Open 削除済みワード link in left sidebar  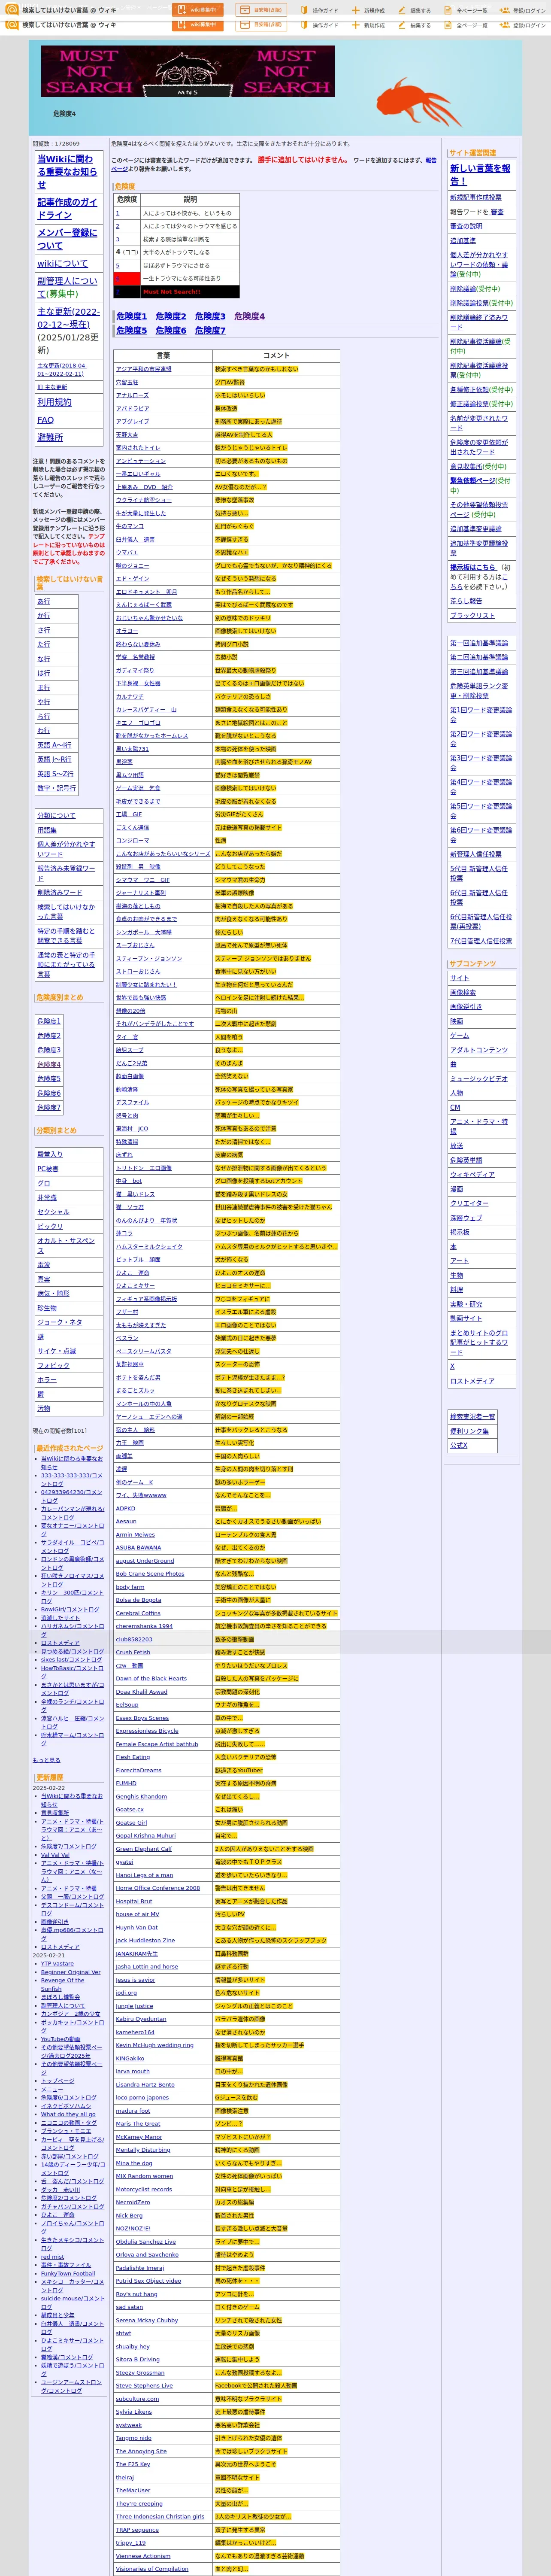(60, 892)
